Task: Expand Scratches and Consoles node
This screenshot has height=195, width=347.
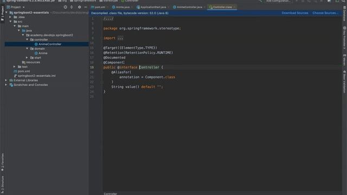Action: pyautogui.click(x=6, y=84)
